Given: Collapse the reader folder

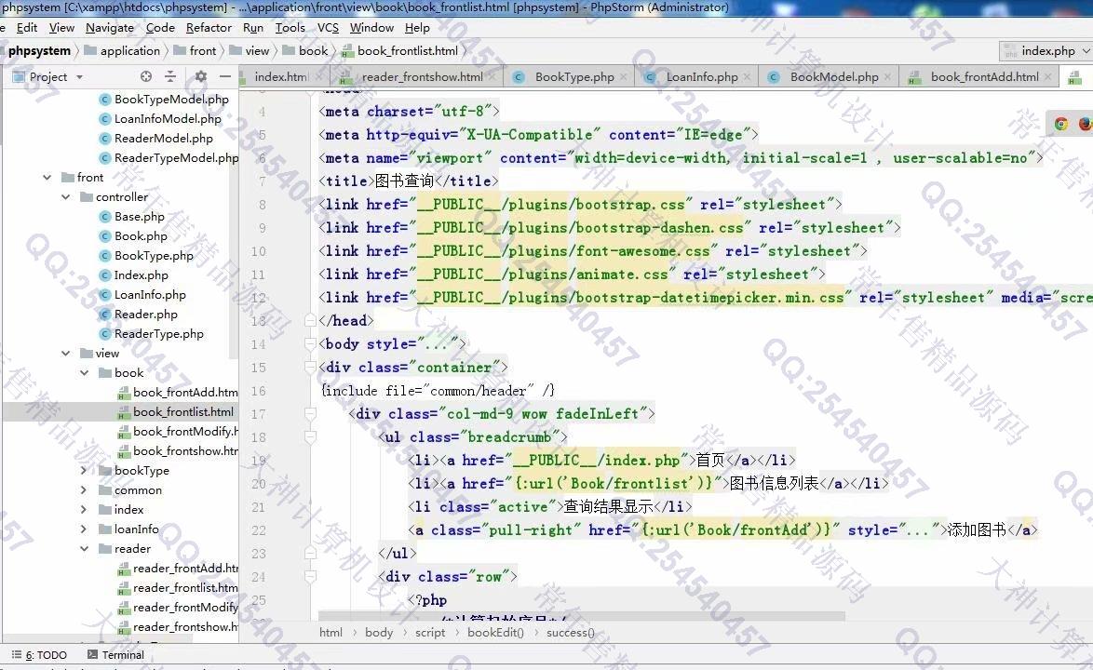Looking at the screenshot, I should tap(85, 548).
